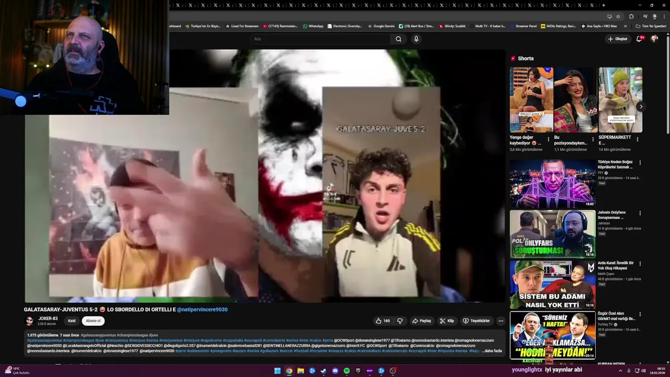Open the Yenge değer kaybediyor short
This screenshot has width=670, height=377.
click(531, 99)
